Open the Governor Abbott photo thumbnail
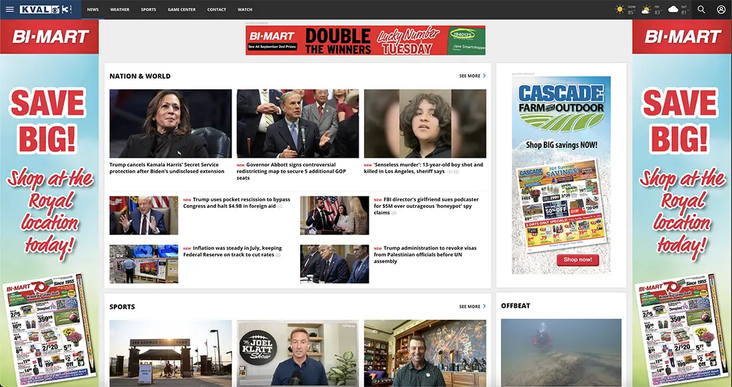732x387 pixels. (298, 123)
